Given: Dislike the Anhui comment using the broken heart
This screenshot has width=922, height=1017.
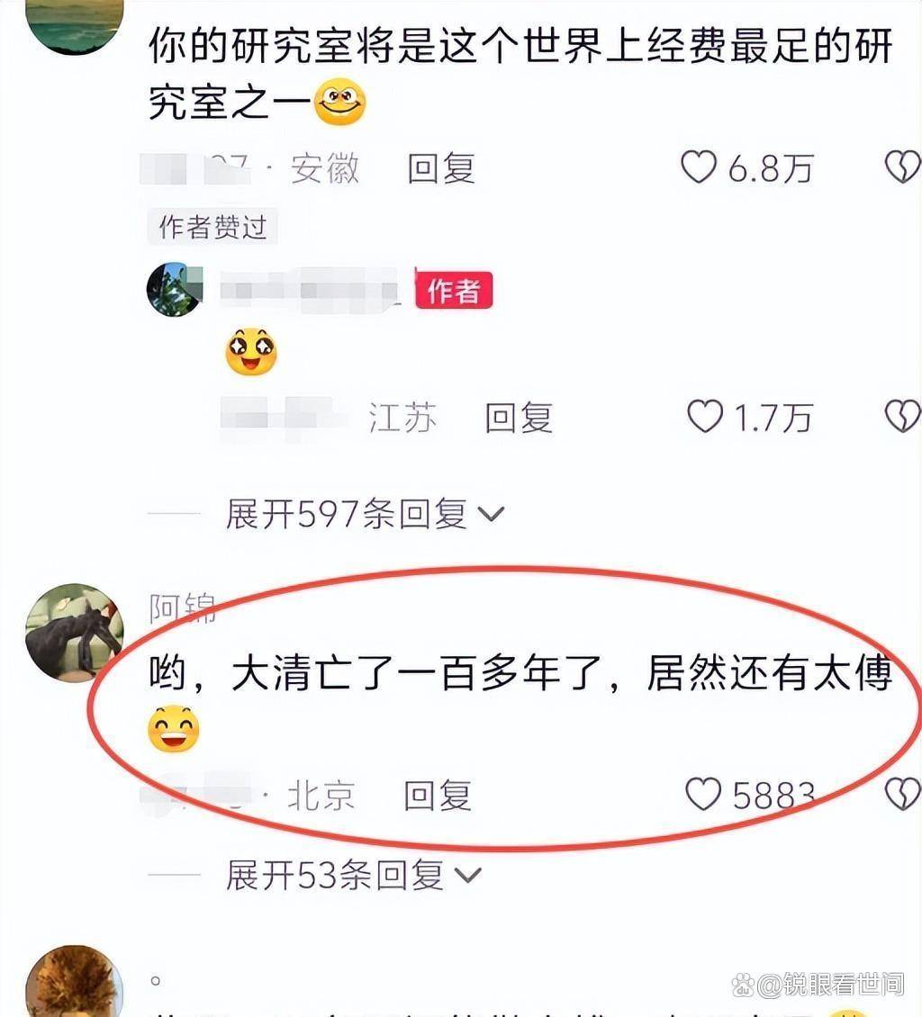Looking at the screenshot, I should click(903, 167).
